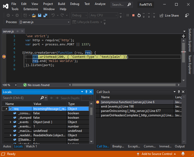The height and width of the screenshot is (157, 194).
Task: Click the notifications bell icon
Action: click(x=183, y=154)
